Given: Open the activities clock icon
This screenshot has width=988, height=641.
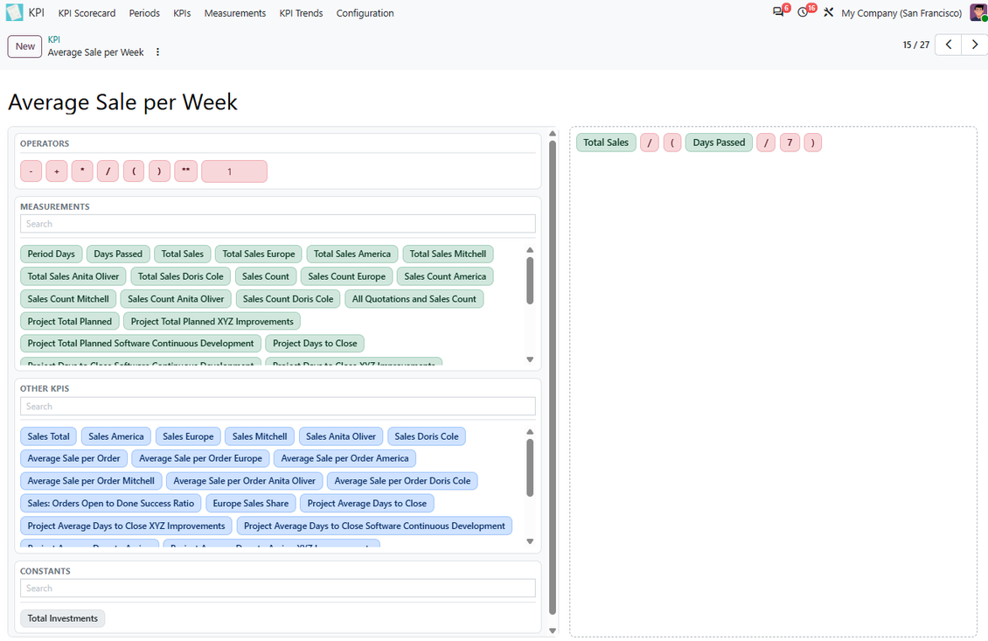Looking at the screenshot, I should pos(803,12).
